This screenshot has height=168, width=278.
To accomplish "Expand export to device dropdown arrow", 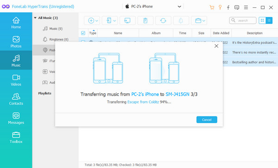I will (114, 21).
